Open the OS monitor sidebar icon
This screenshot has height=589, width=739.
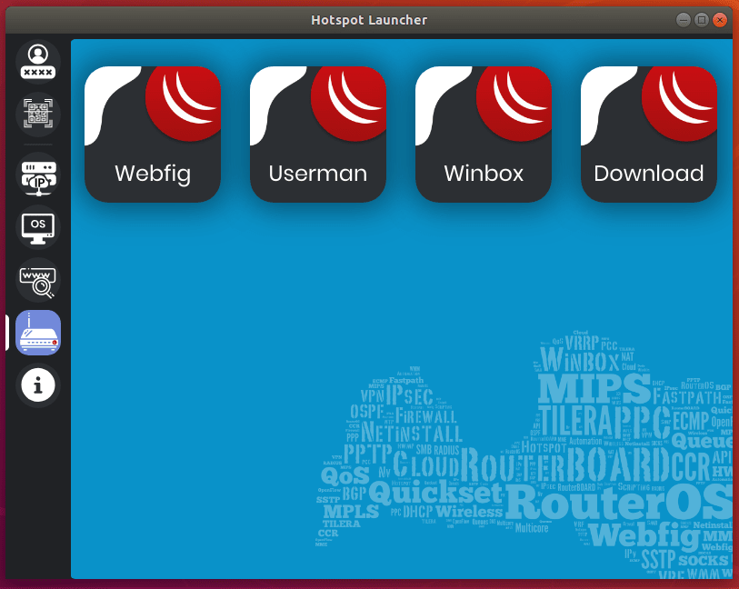coord(37,227)
